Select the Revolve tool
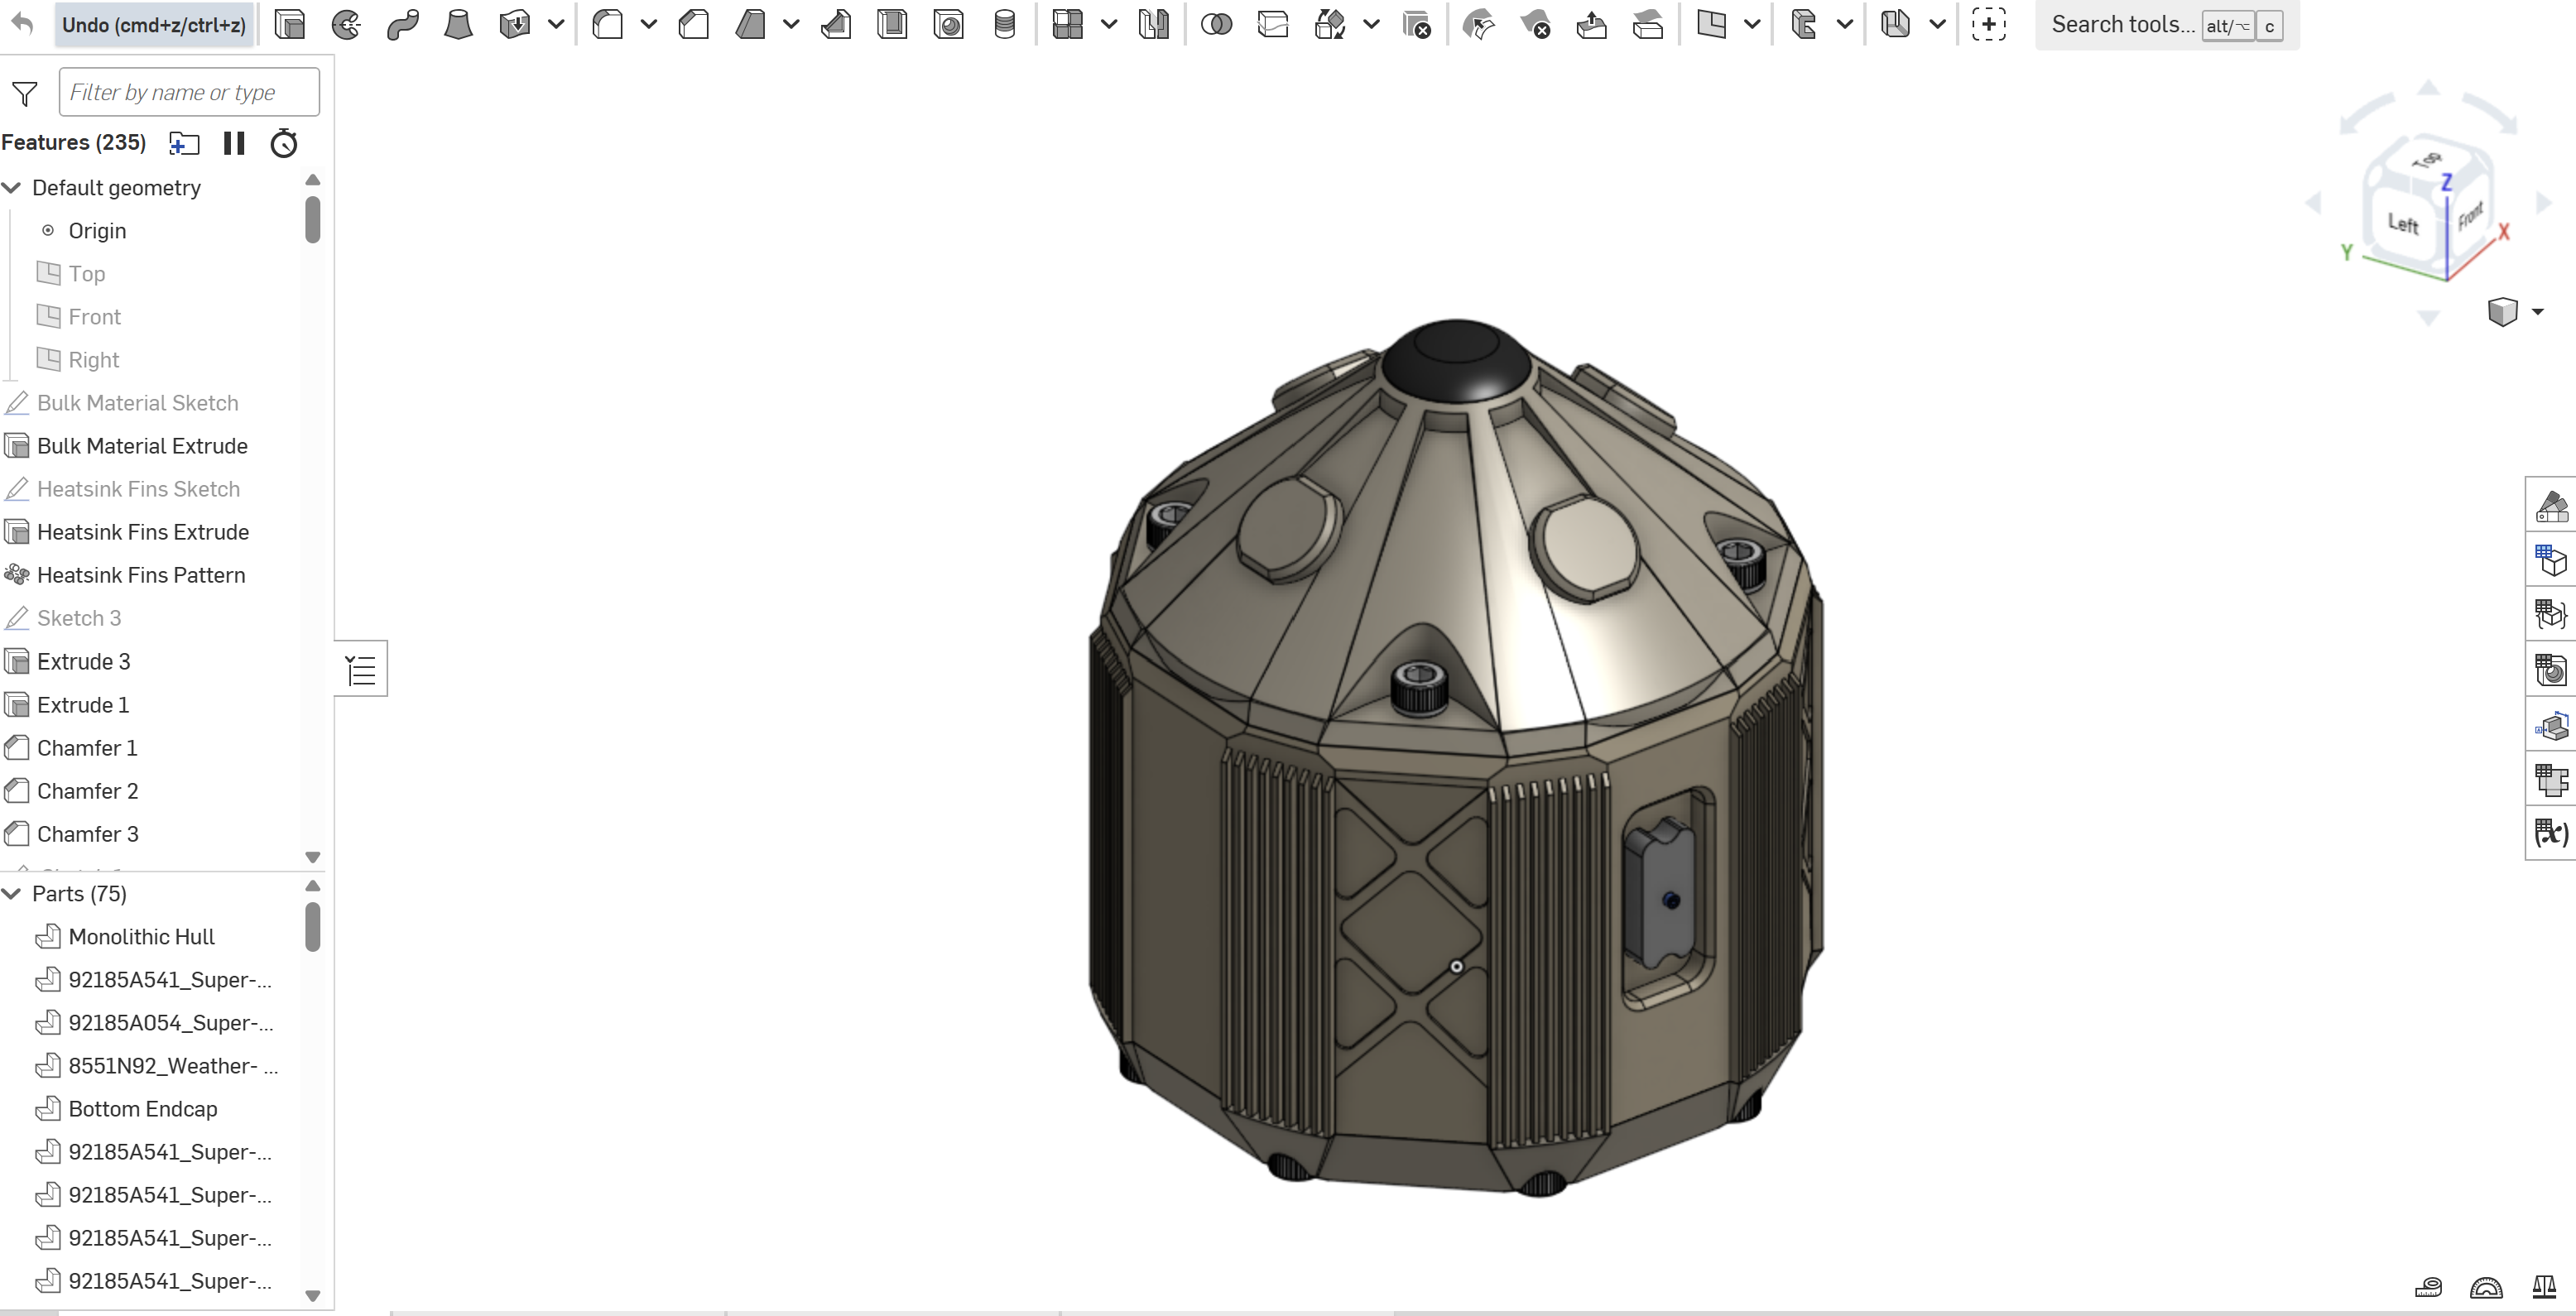 [x=346, y=24]
